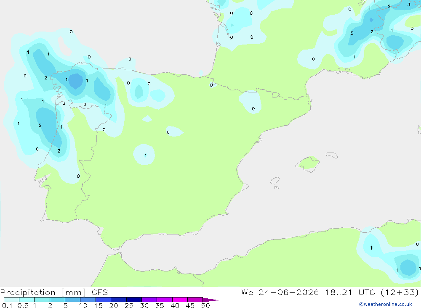Click the weatheronline.co.uk copyright link
Image resolution: width=421 pixels, height=308 pixels.
(x=386, y=304)
